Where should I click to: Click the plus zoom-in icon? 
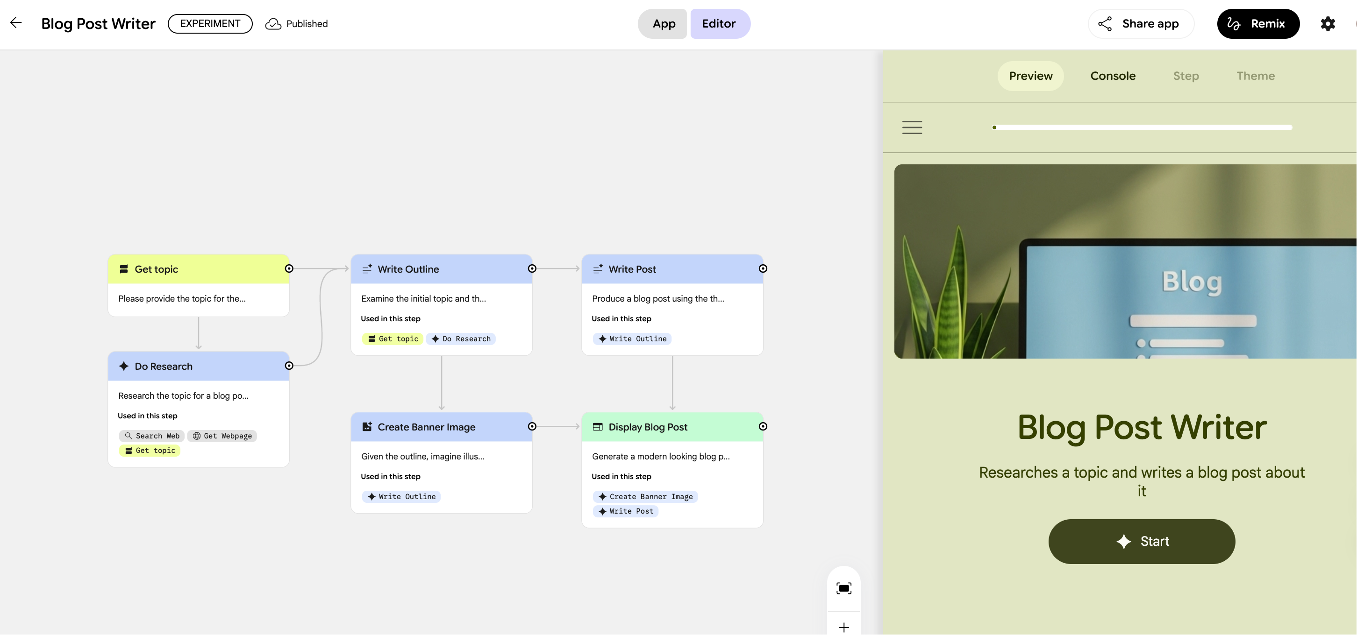844,627
